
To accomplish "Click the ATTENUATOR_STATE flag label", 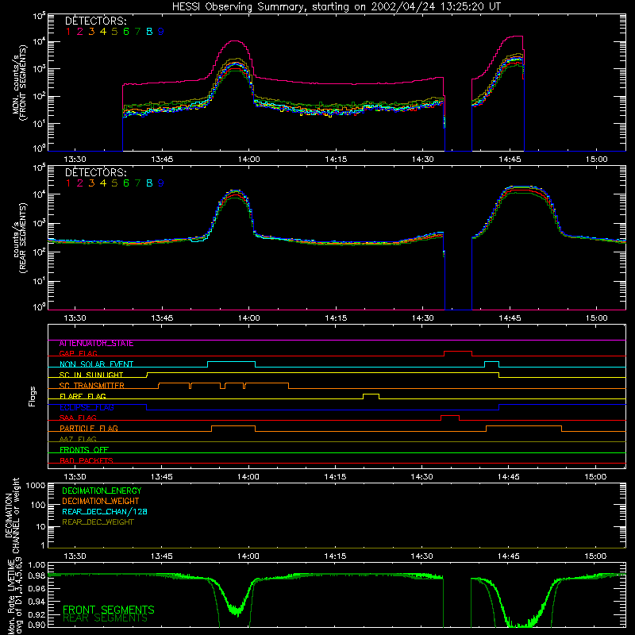I will click(x=96, y=344).
